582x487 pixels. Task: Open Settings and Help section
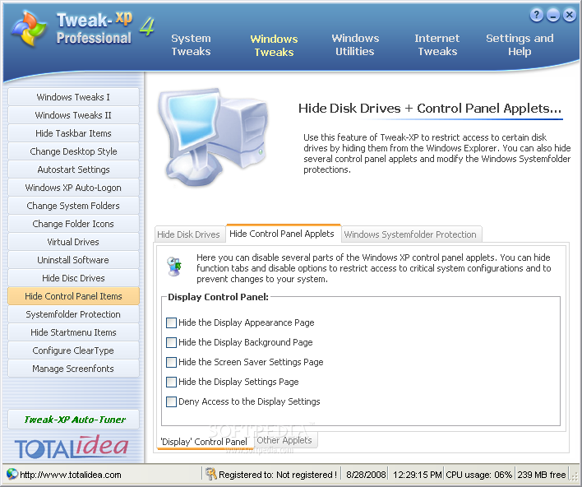[x=520, y=45]
